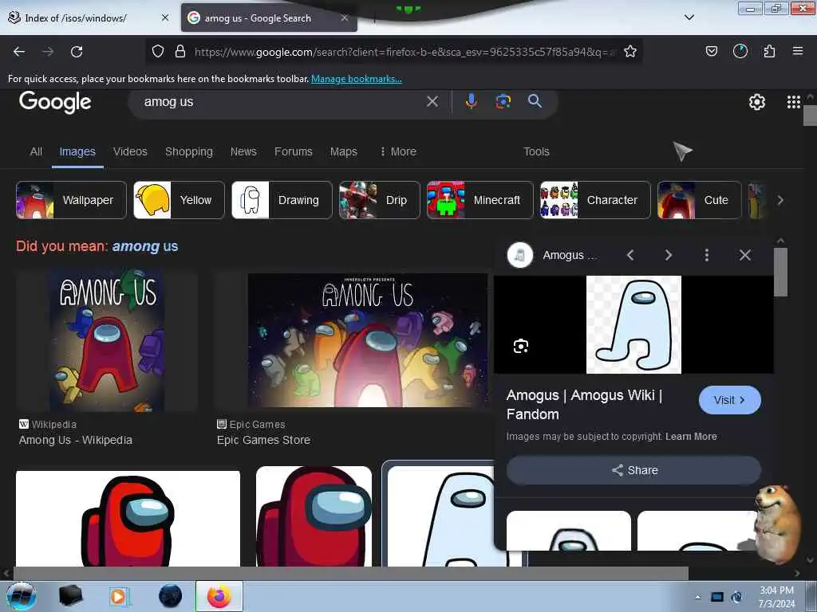The image size is (817, 612).
Task: Apply the Drawing filter chip
Action: 282,200
